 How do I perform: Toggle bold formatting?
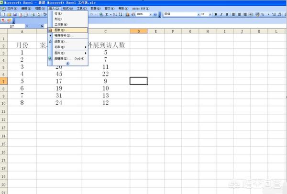[216, 14]
